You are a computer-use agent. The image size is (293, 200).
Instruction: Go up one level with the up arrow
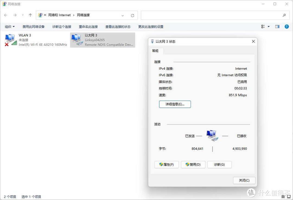tap(30, 15)
